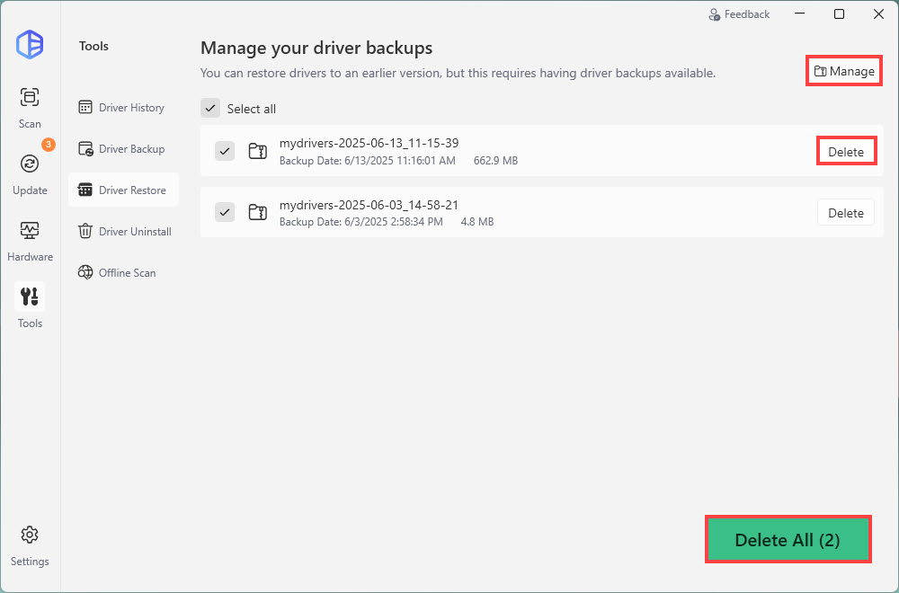Click the zip folder icon of mydrivers-2025-06-03 backup

click(257, 212)
